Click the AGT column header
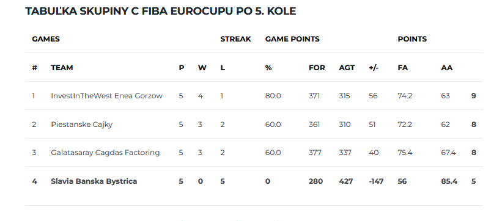 [x=347, y=68]
